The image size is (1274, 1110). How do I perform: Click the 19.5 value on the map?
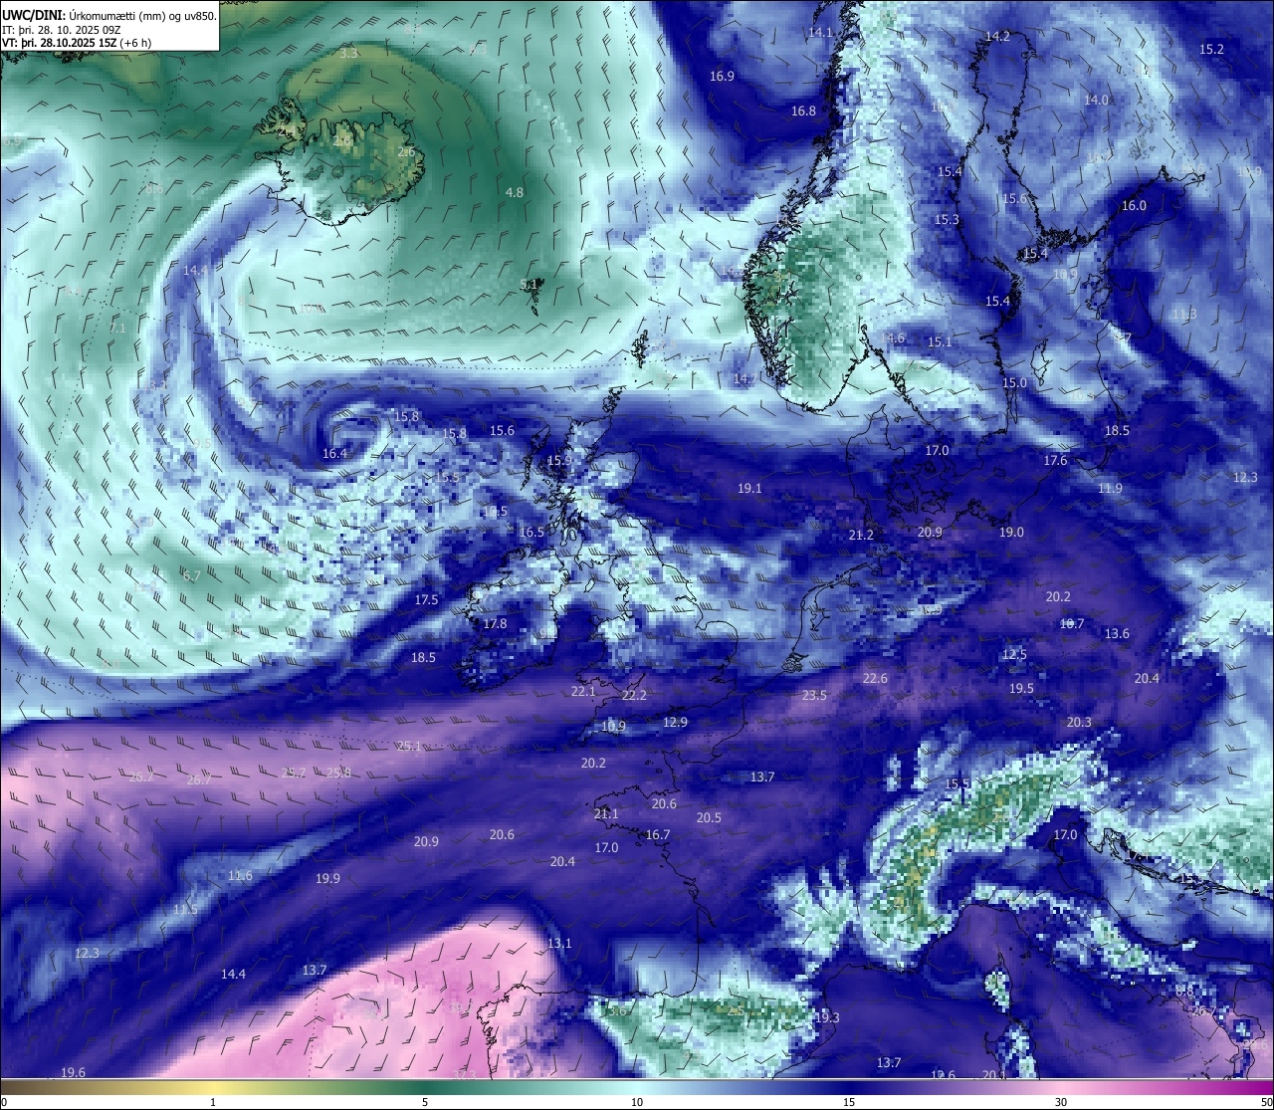point(1021,689)
